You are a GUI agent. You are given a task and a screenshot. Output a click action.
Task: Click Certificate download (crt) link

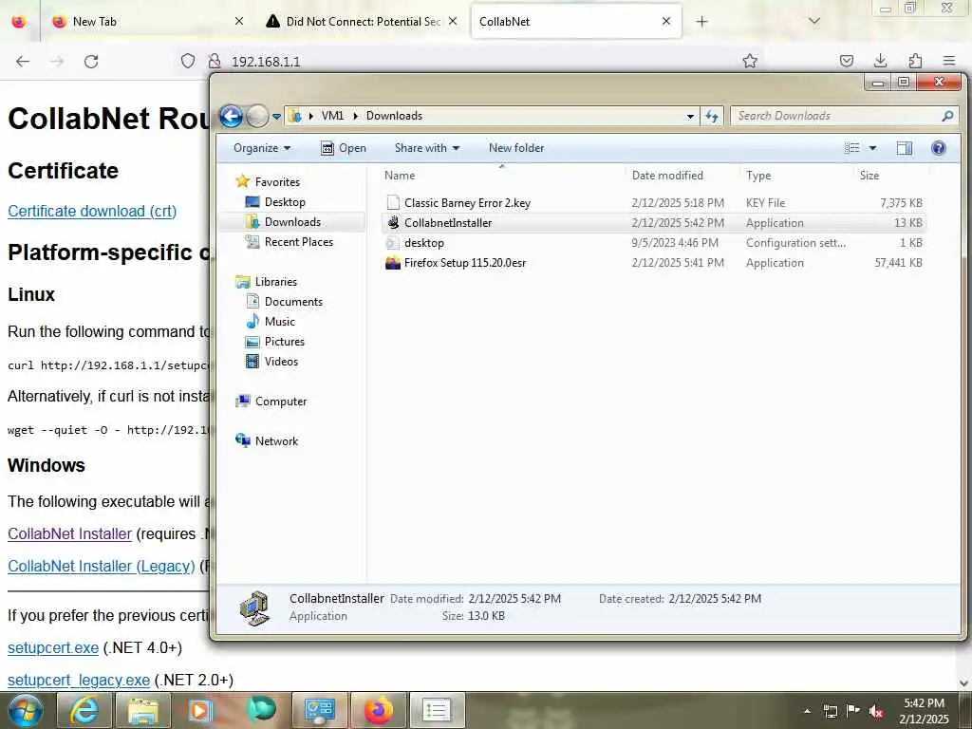click(92, 211)
